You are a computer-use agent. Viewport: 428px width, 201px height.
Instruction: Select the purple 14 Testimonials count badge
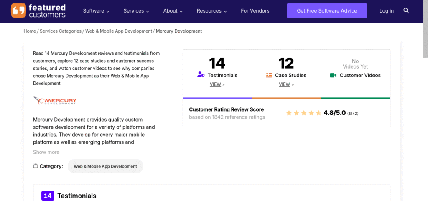pos(48,196)
